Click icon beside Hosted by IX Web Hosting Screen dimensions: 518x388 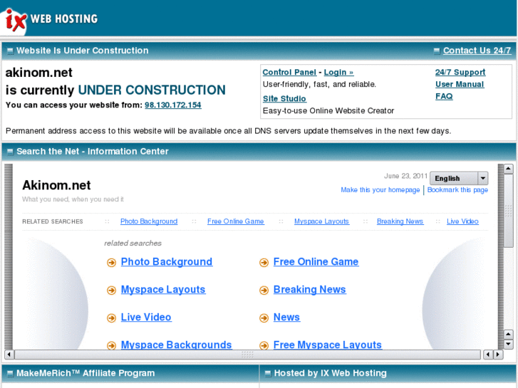click(x=268, y=374)
